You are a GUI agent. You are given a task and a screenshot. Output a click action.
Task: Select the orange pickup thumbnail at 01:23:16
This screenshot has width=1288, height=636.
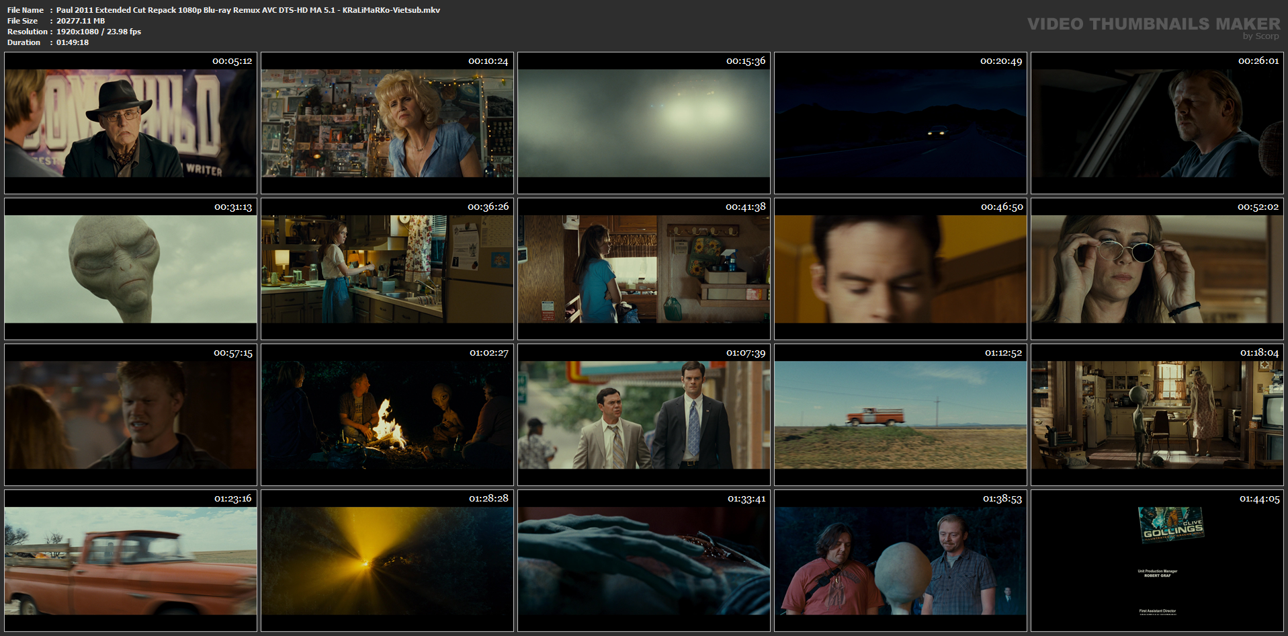point(130,561)
